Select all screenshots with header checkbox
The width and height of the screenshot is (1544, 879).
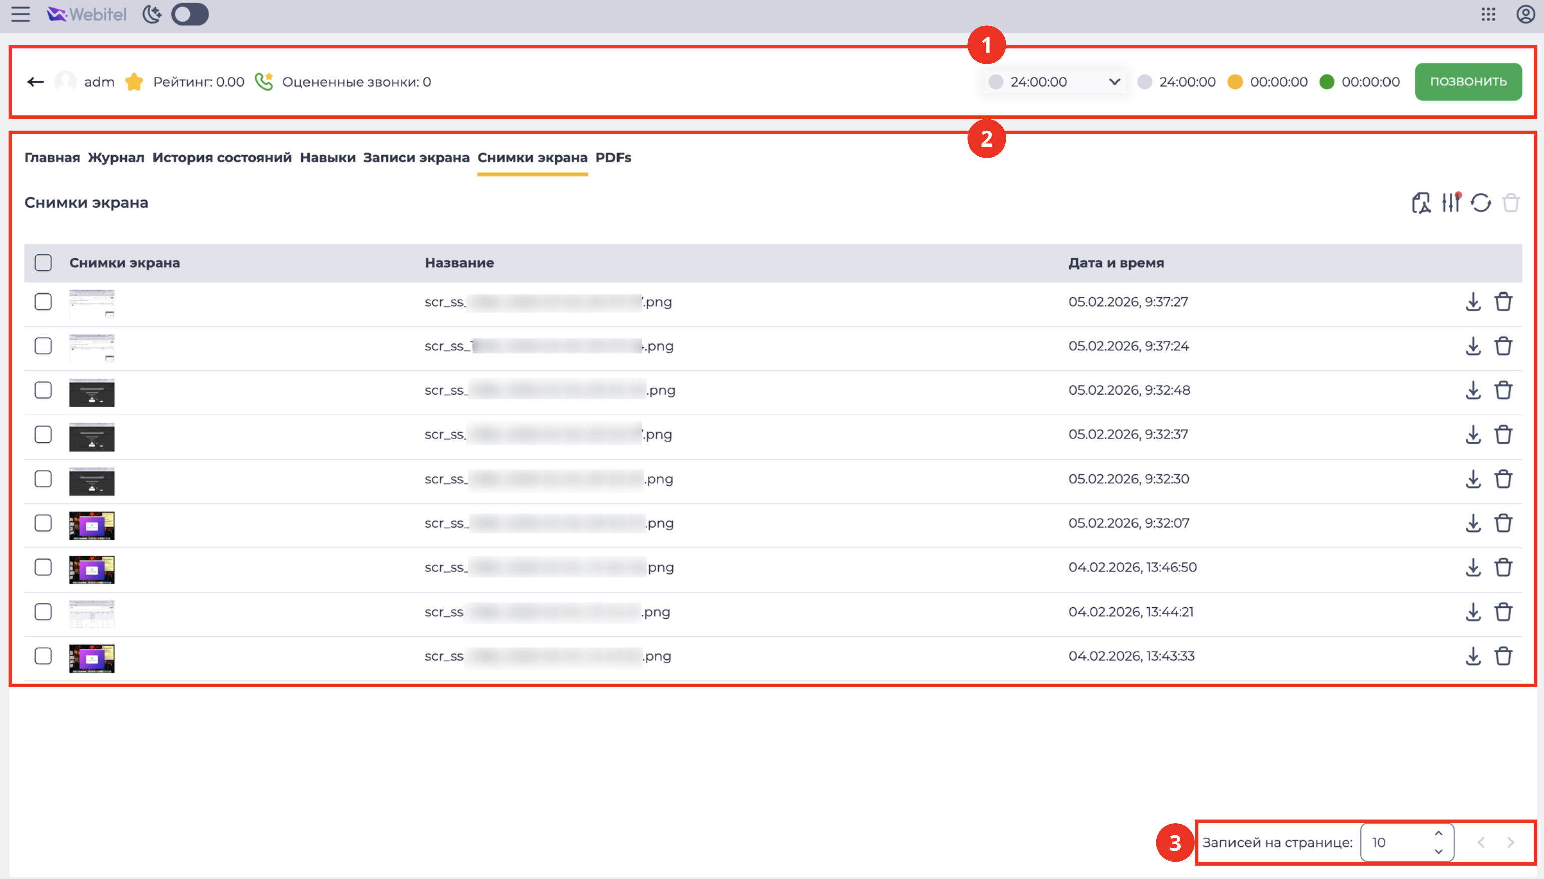(x=43, y=262)
